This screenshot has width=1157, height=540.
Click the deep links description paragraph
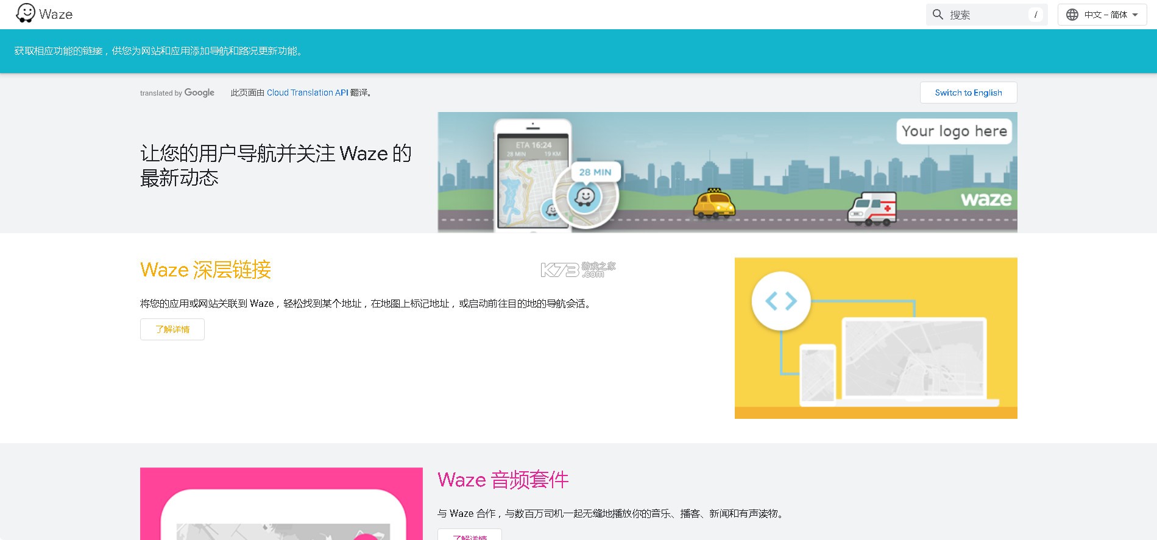(x=367, y=303)
